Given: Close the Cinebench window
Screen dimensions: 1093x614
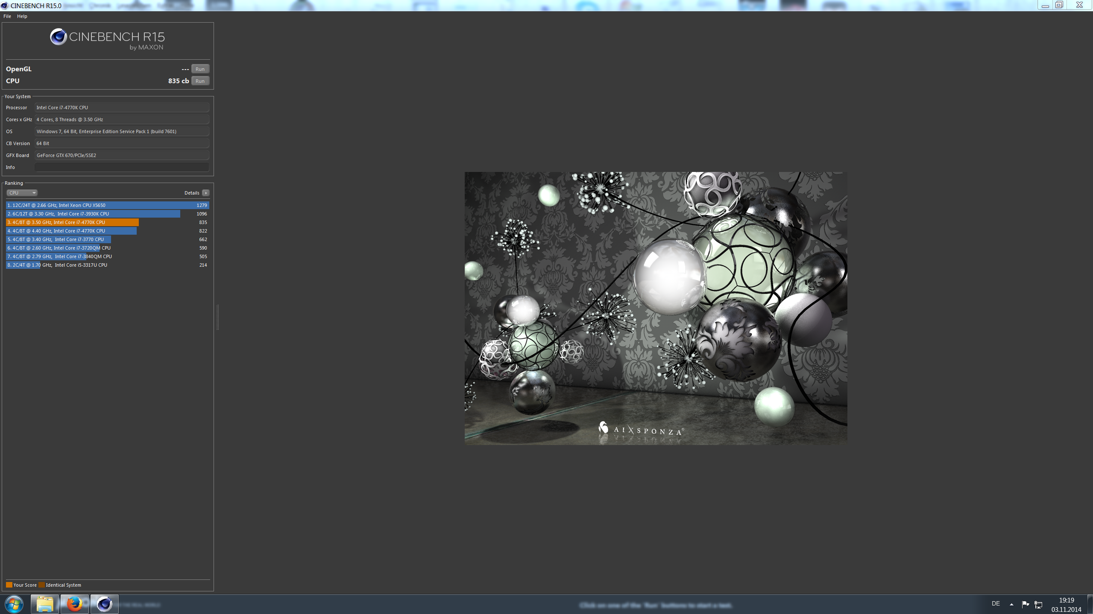Looking at the screenshot, I should pos(1079,5).
